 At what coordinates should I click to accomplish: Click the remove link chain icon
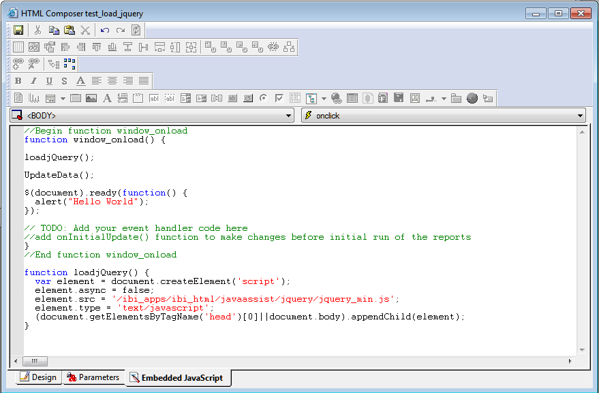pyautogui.click(x=33, y=64)
